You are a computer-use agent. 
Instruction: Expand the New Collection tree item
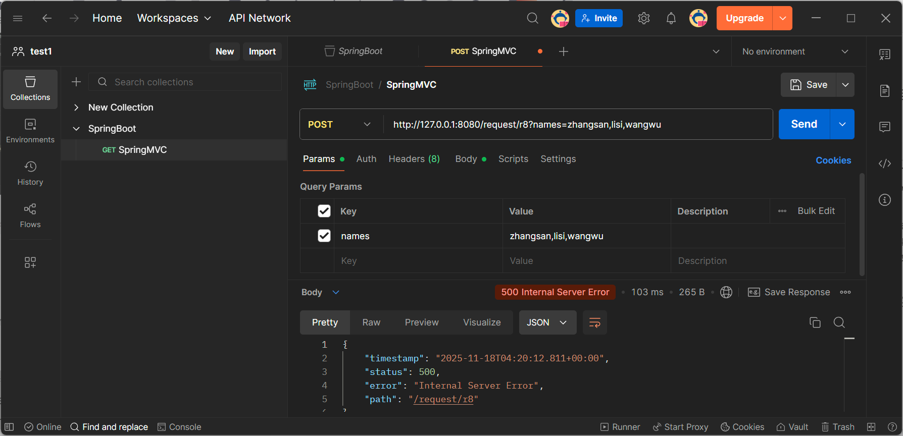[76, 107]
